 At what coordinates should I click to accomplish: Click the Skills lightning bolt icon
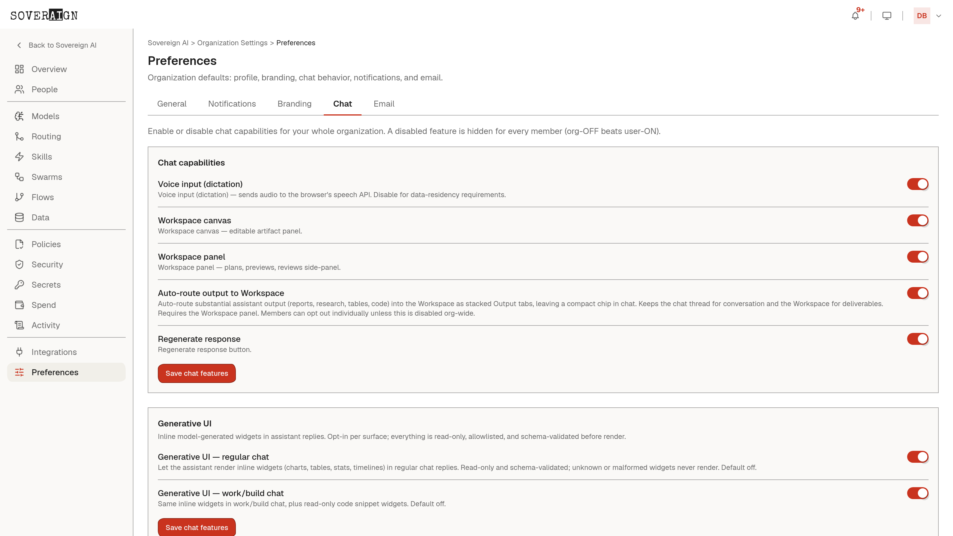coord(19,157)
